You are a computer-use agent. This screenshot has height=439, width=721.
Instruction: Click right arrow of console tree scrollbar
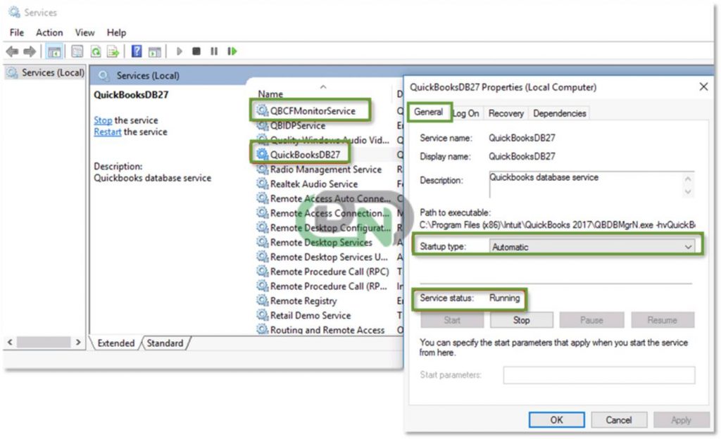pyautogui.click(x=78, y=342)
